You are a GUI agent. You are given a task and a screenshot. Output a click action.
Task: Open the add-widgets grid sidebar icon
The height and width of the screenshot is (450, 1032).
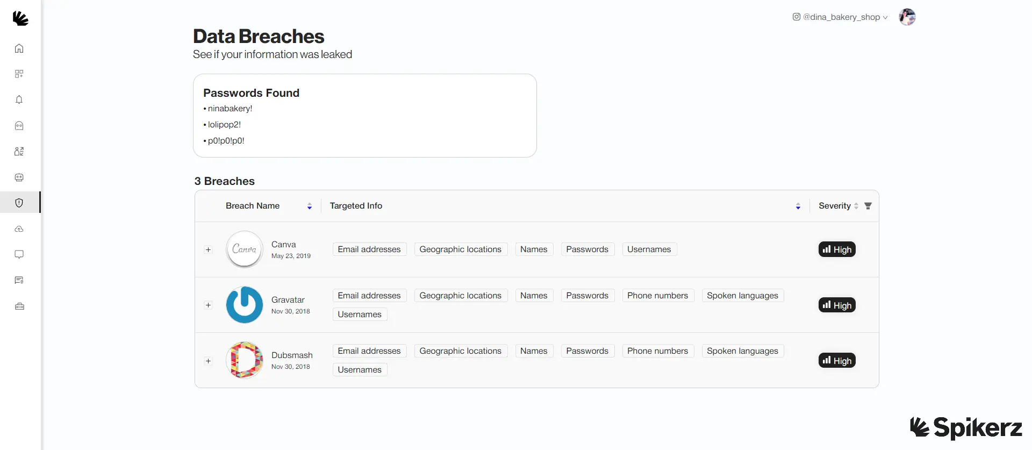point(19,74)
